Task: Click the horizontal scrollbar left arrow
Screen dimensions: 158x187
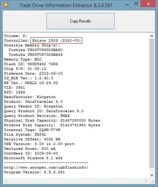Action: coord(6,181)
